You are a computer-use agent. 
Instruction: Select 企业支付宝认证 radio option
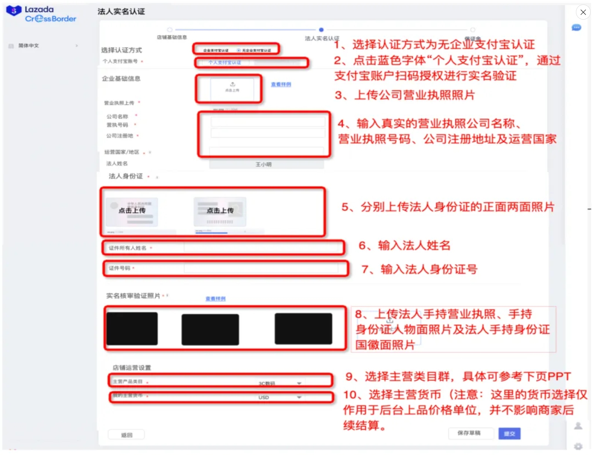pyautogui.click(x=215, y=50)
